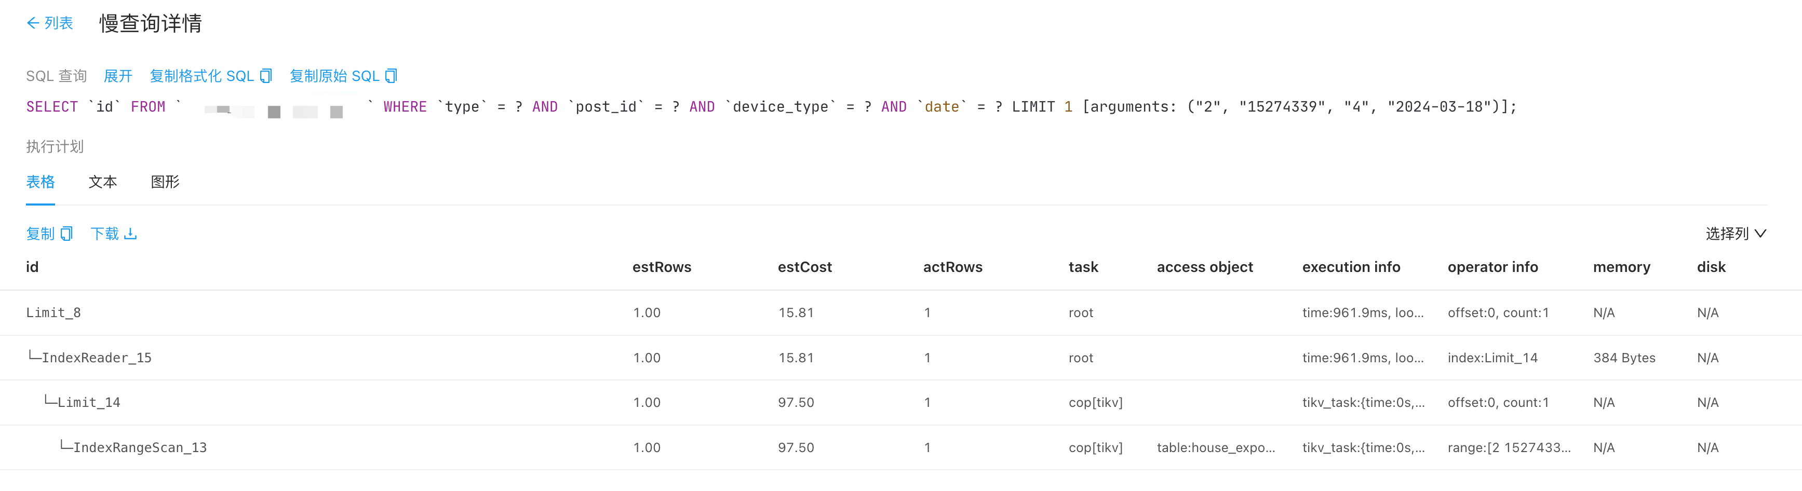Click the 复制原始 SQL link
The image size is (1802, 491).
point(334,76)
